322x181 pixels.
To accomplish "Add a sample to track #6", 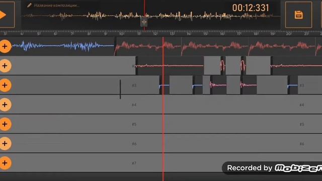I will click(x=5, y=143).
